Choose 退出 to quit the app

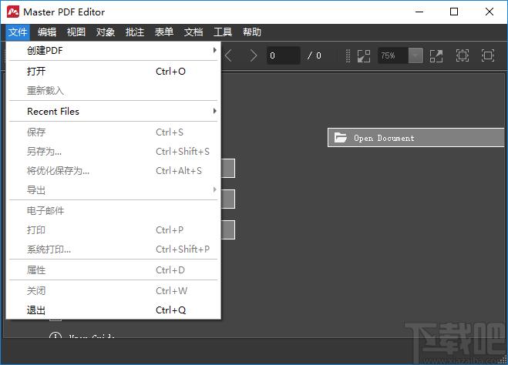point(113,310)
